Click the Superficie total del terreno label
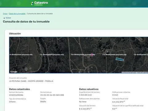The image size is (148, 111). click(x=89, y=92)
